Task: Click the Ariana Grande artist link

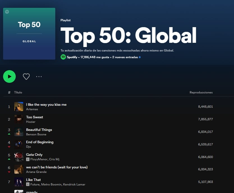Action: (36, 172)
